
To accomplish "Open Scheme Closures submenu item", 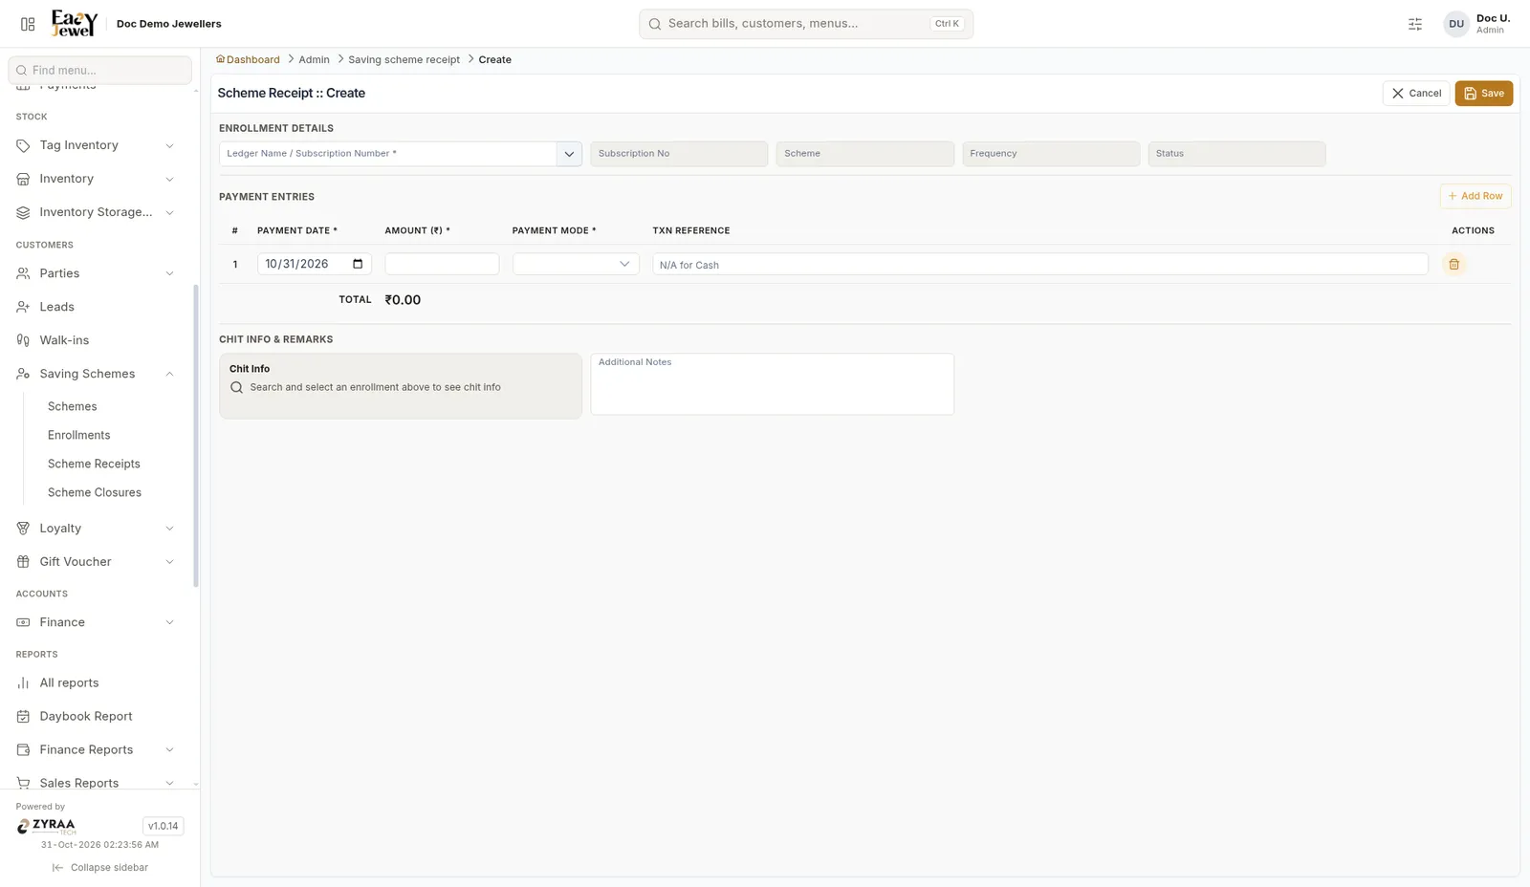I will pyautogui.click(x=95, y=492).
